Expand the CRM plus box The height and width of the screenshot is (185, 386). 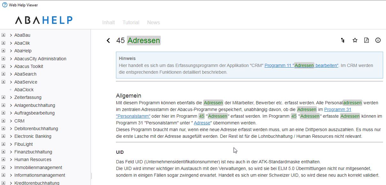(x=3, y=121)
